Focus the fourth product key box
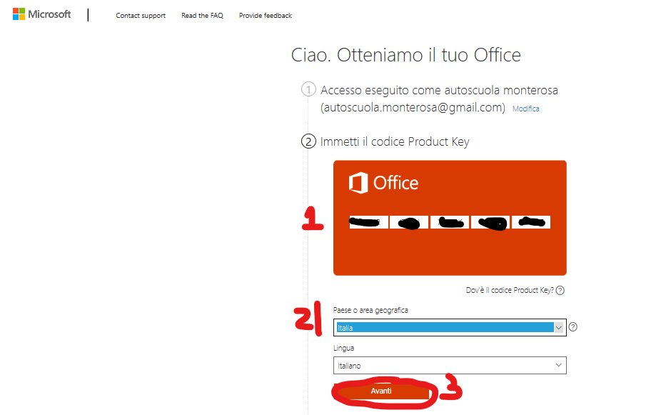This screenshot has height=415, width=671. click(490, 222)
